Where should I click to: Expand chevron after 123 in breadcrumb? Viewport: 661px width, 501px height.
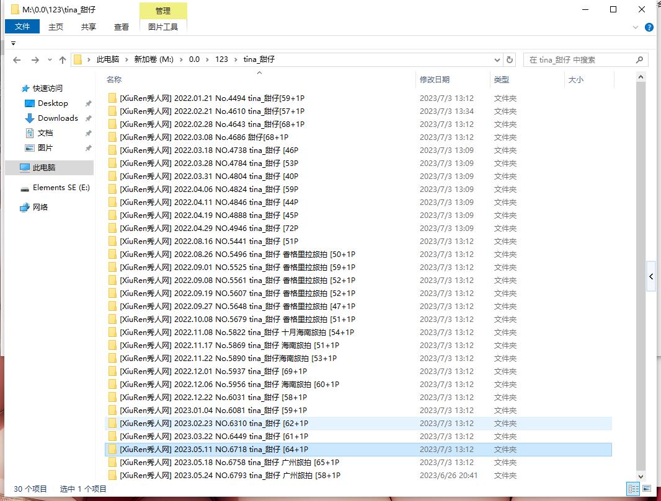pyautogui.click(x=236, y=60)
